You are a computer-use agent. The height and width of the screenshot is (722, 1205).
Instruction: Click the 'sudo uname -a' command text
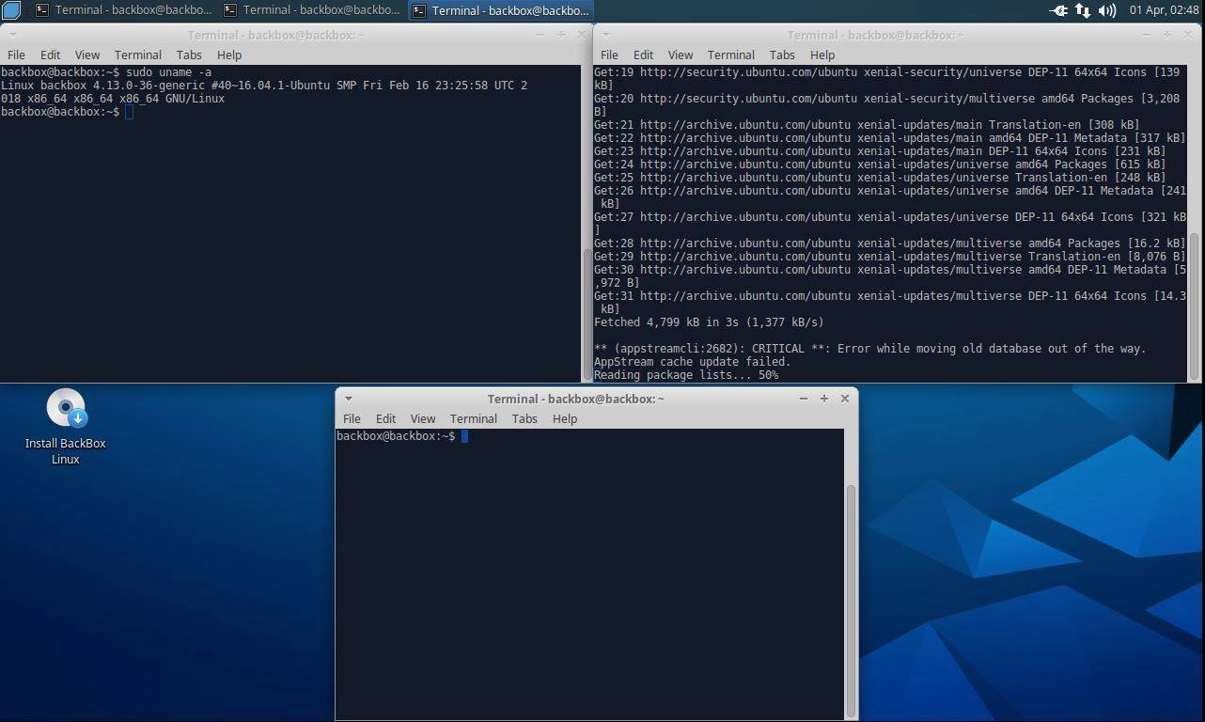(x=169, y=72)
